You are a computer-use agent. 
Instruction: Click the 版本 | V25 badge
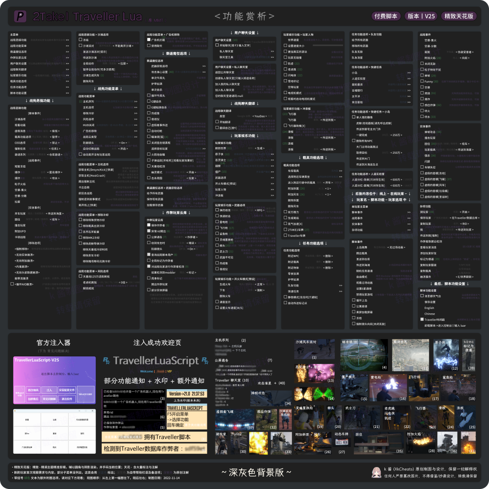[421, 16]
